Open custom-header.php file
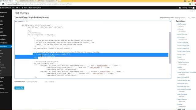This screenshot has width=196, height=110. [184, 80]
